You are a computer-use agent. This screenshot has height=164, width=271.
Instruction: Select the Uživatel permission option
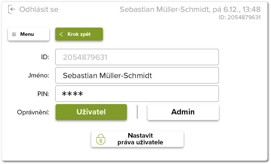click(x=91, y=112)
